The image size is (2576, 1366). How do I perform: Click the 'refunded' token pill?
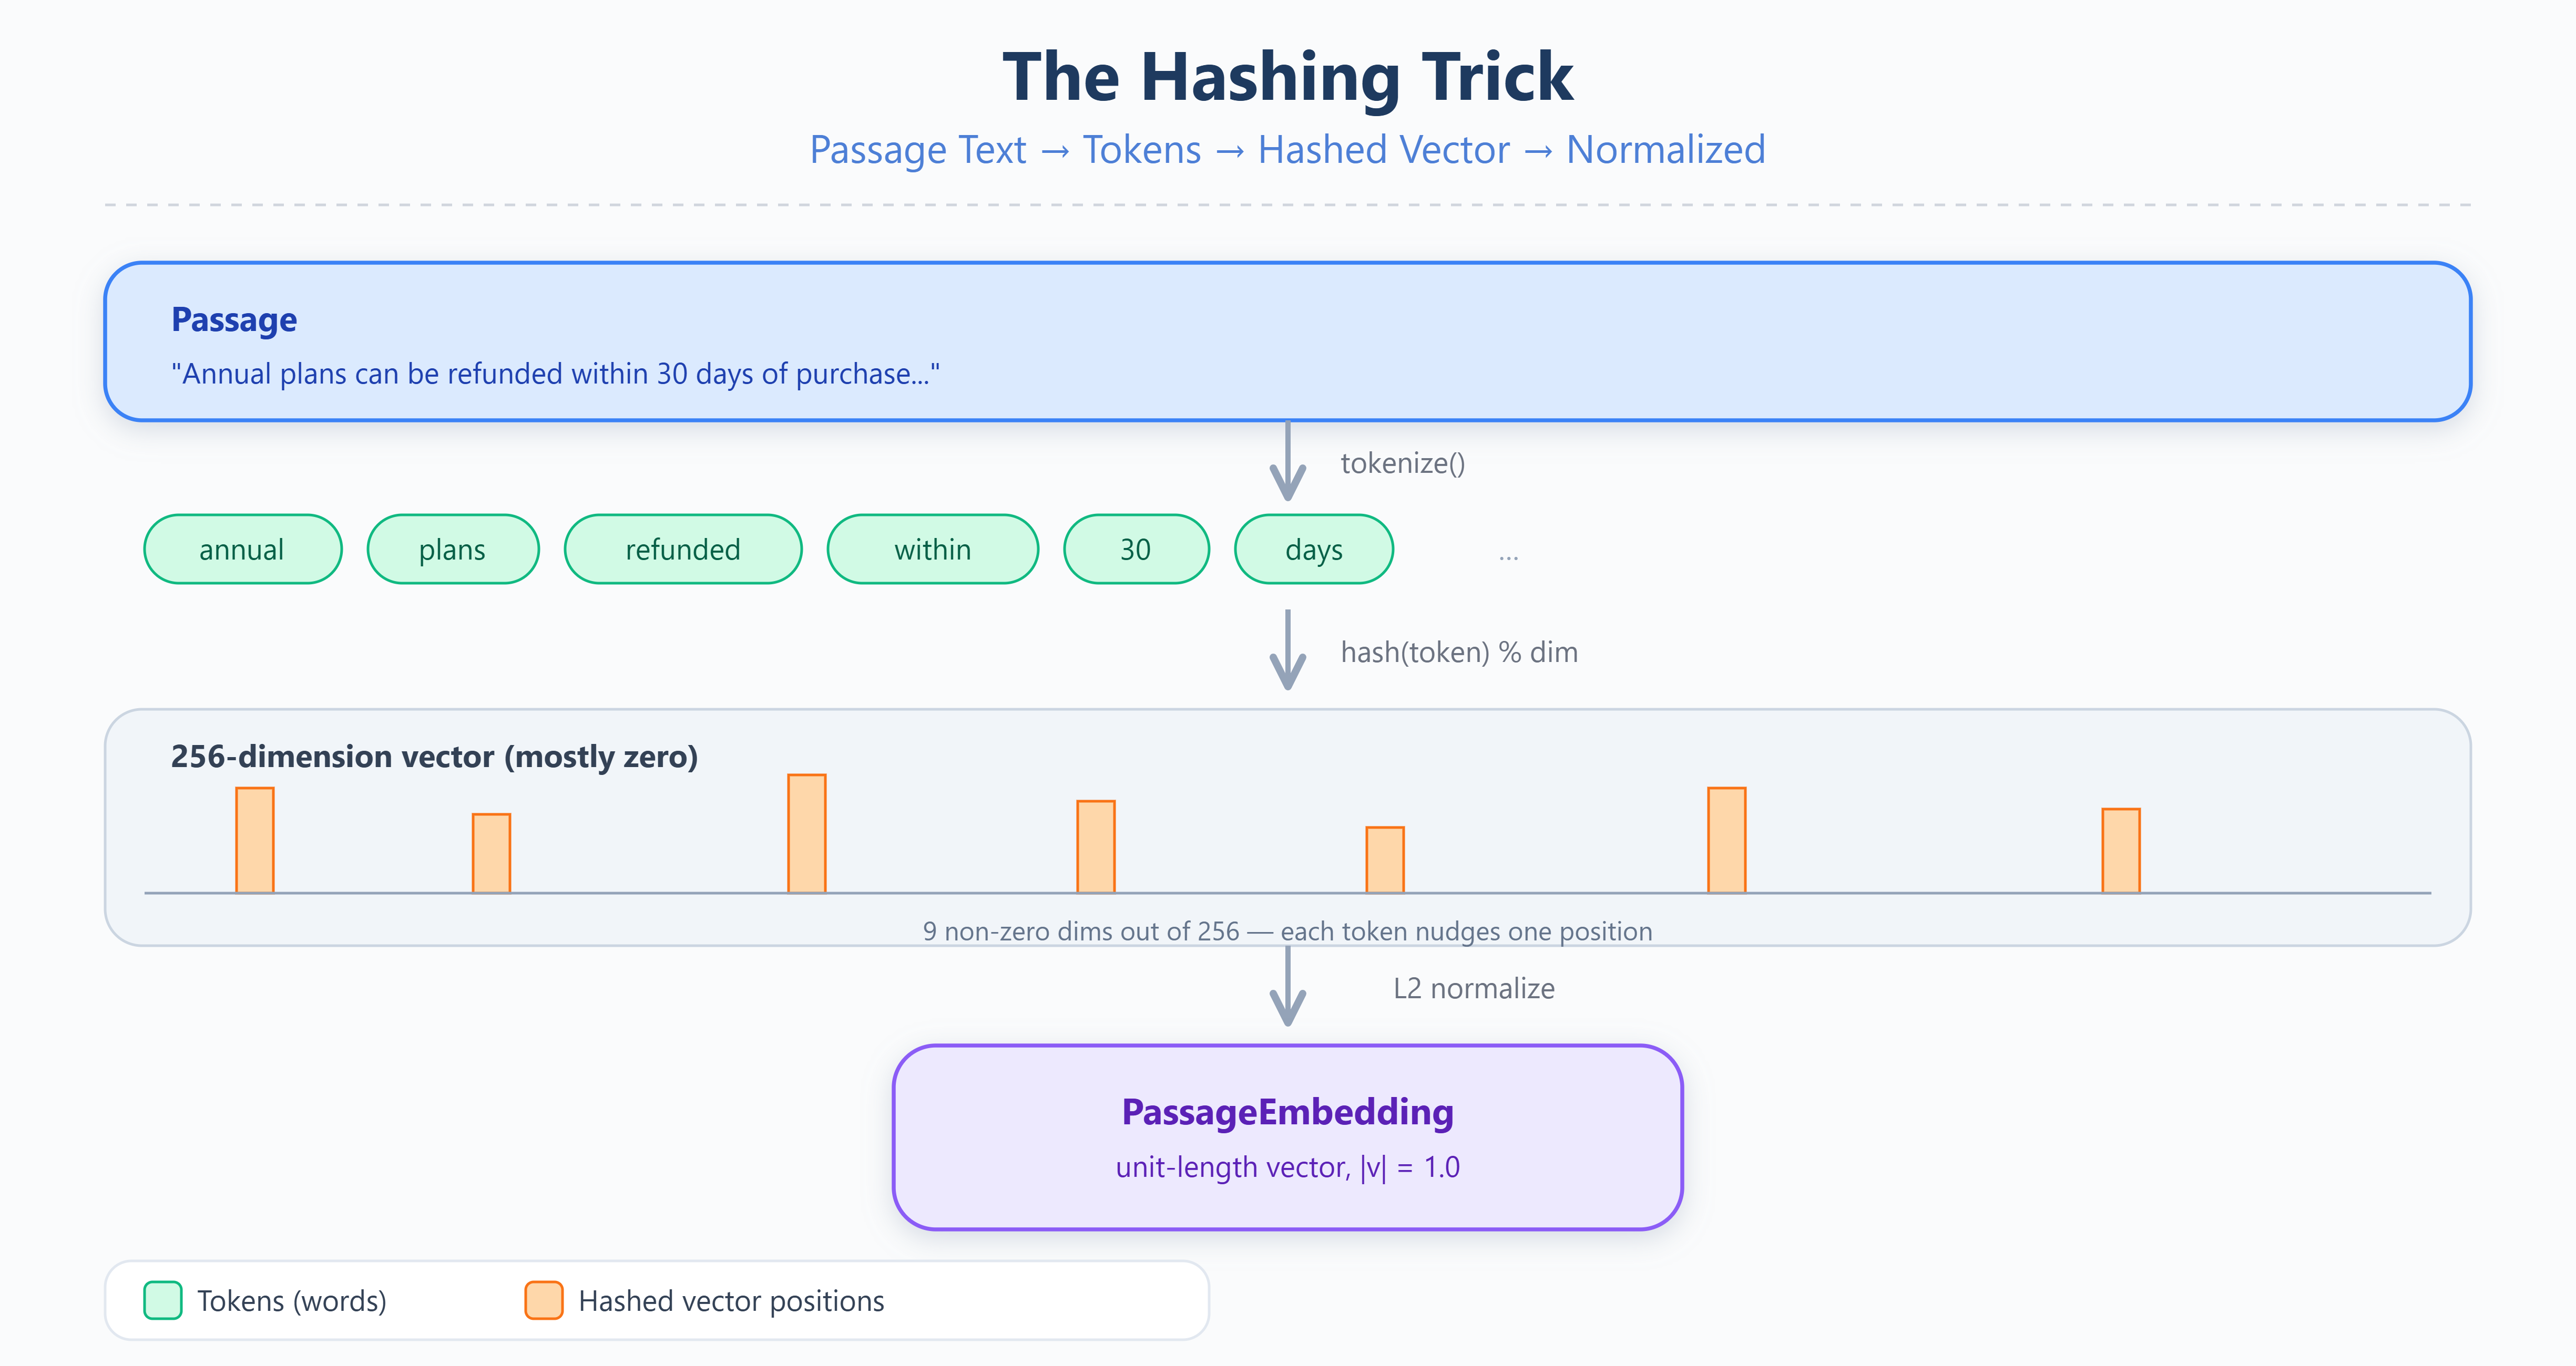[683, 549]
